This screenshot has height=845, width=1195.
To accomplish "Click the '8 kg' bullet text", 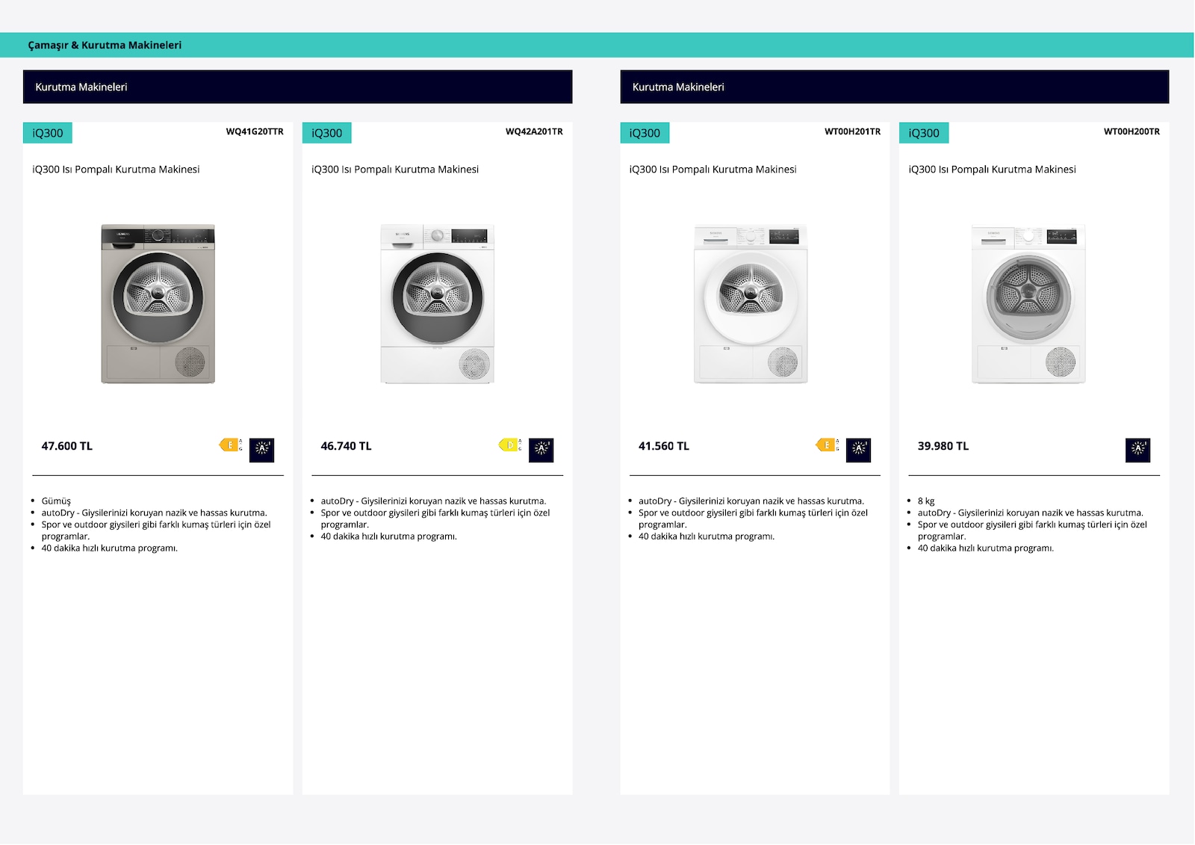I will (926, 501).
